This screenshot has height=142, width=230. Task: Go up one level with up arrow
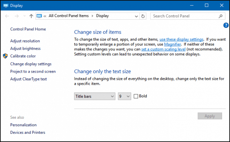point(31,16)
